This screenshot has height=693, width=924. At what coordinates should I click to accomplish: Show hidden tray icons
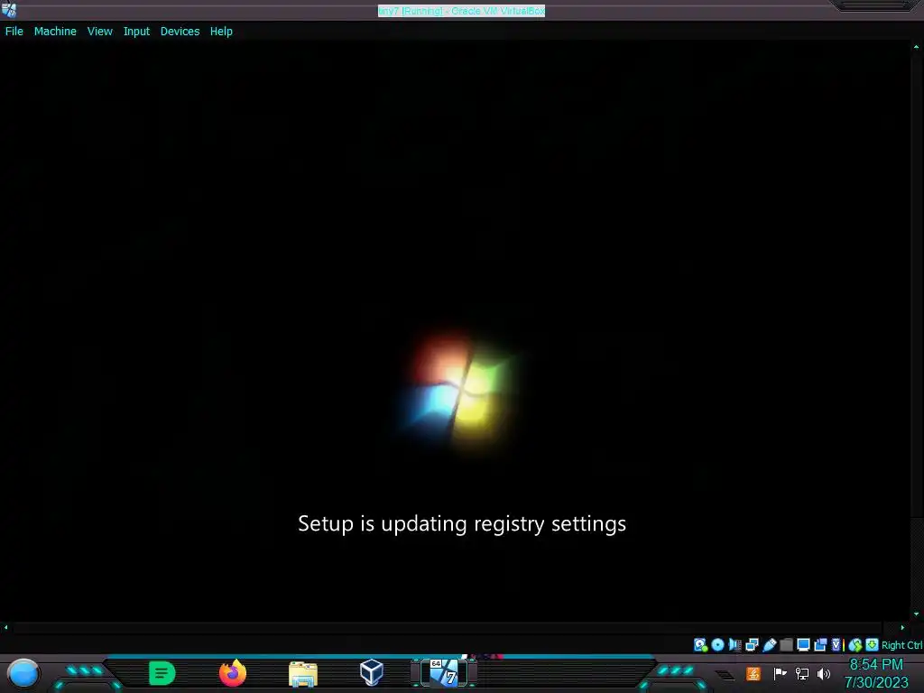(725, 675)
